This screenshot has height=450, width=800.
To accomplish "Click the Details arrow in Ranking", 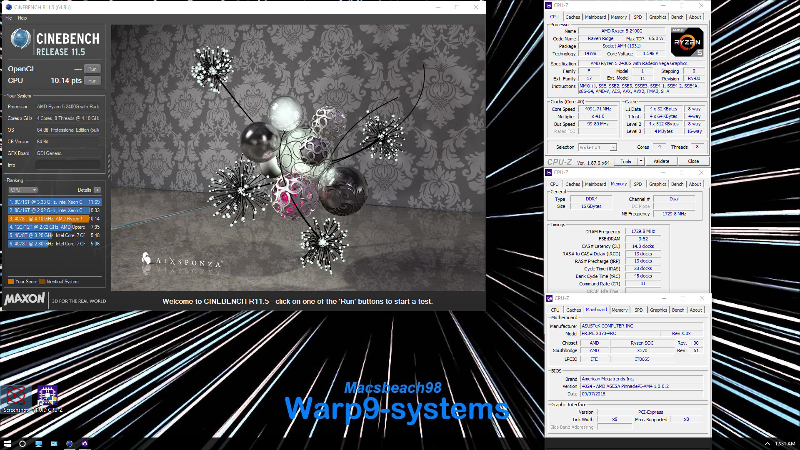I will [97, 190].
